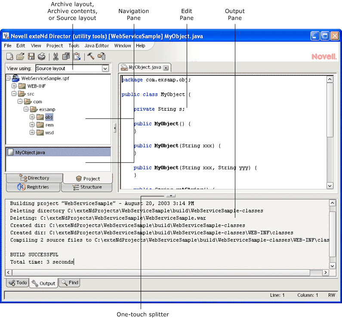Click the Cut scissors icon
This screenshot has width=342, height=318.
55,56
